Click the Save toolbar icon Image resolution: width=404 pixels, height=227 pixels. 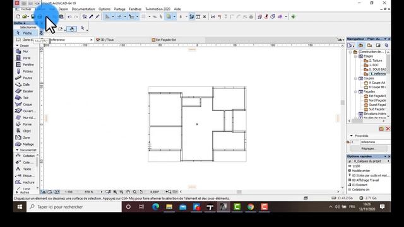(x=33, y=17)
